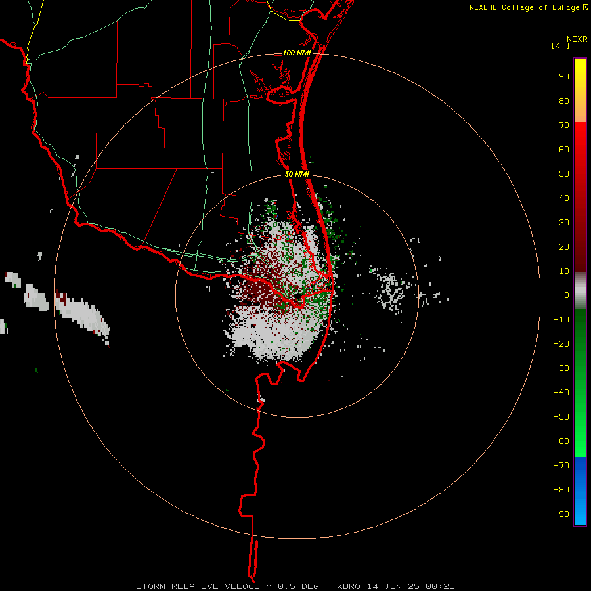This screenshot has width=591, height=591.
Task: Click the 40 value on the velocity scale
Action: pos(564,198)
